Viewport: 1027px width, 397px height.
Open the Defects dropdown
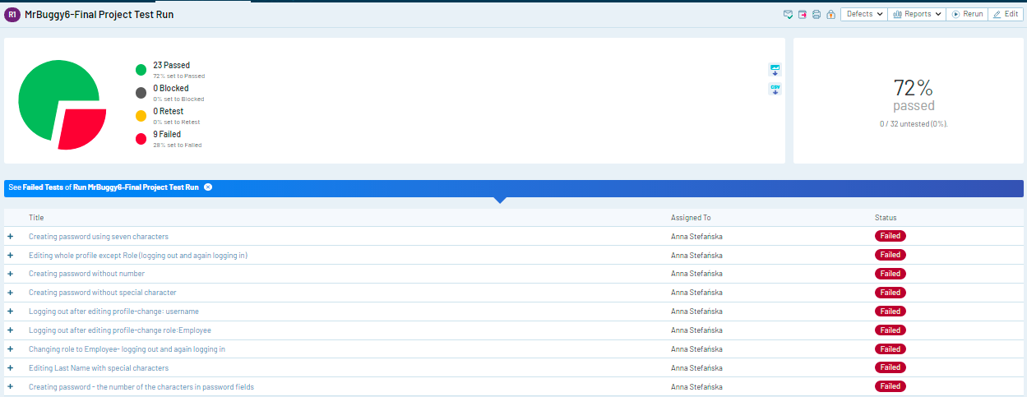(x=863, y=14)
